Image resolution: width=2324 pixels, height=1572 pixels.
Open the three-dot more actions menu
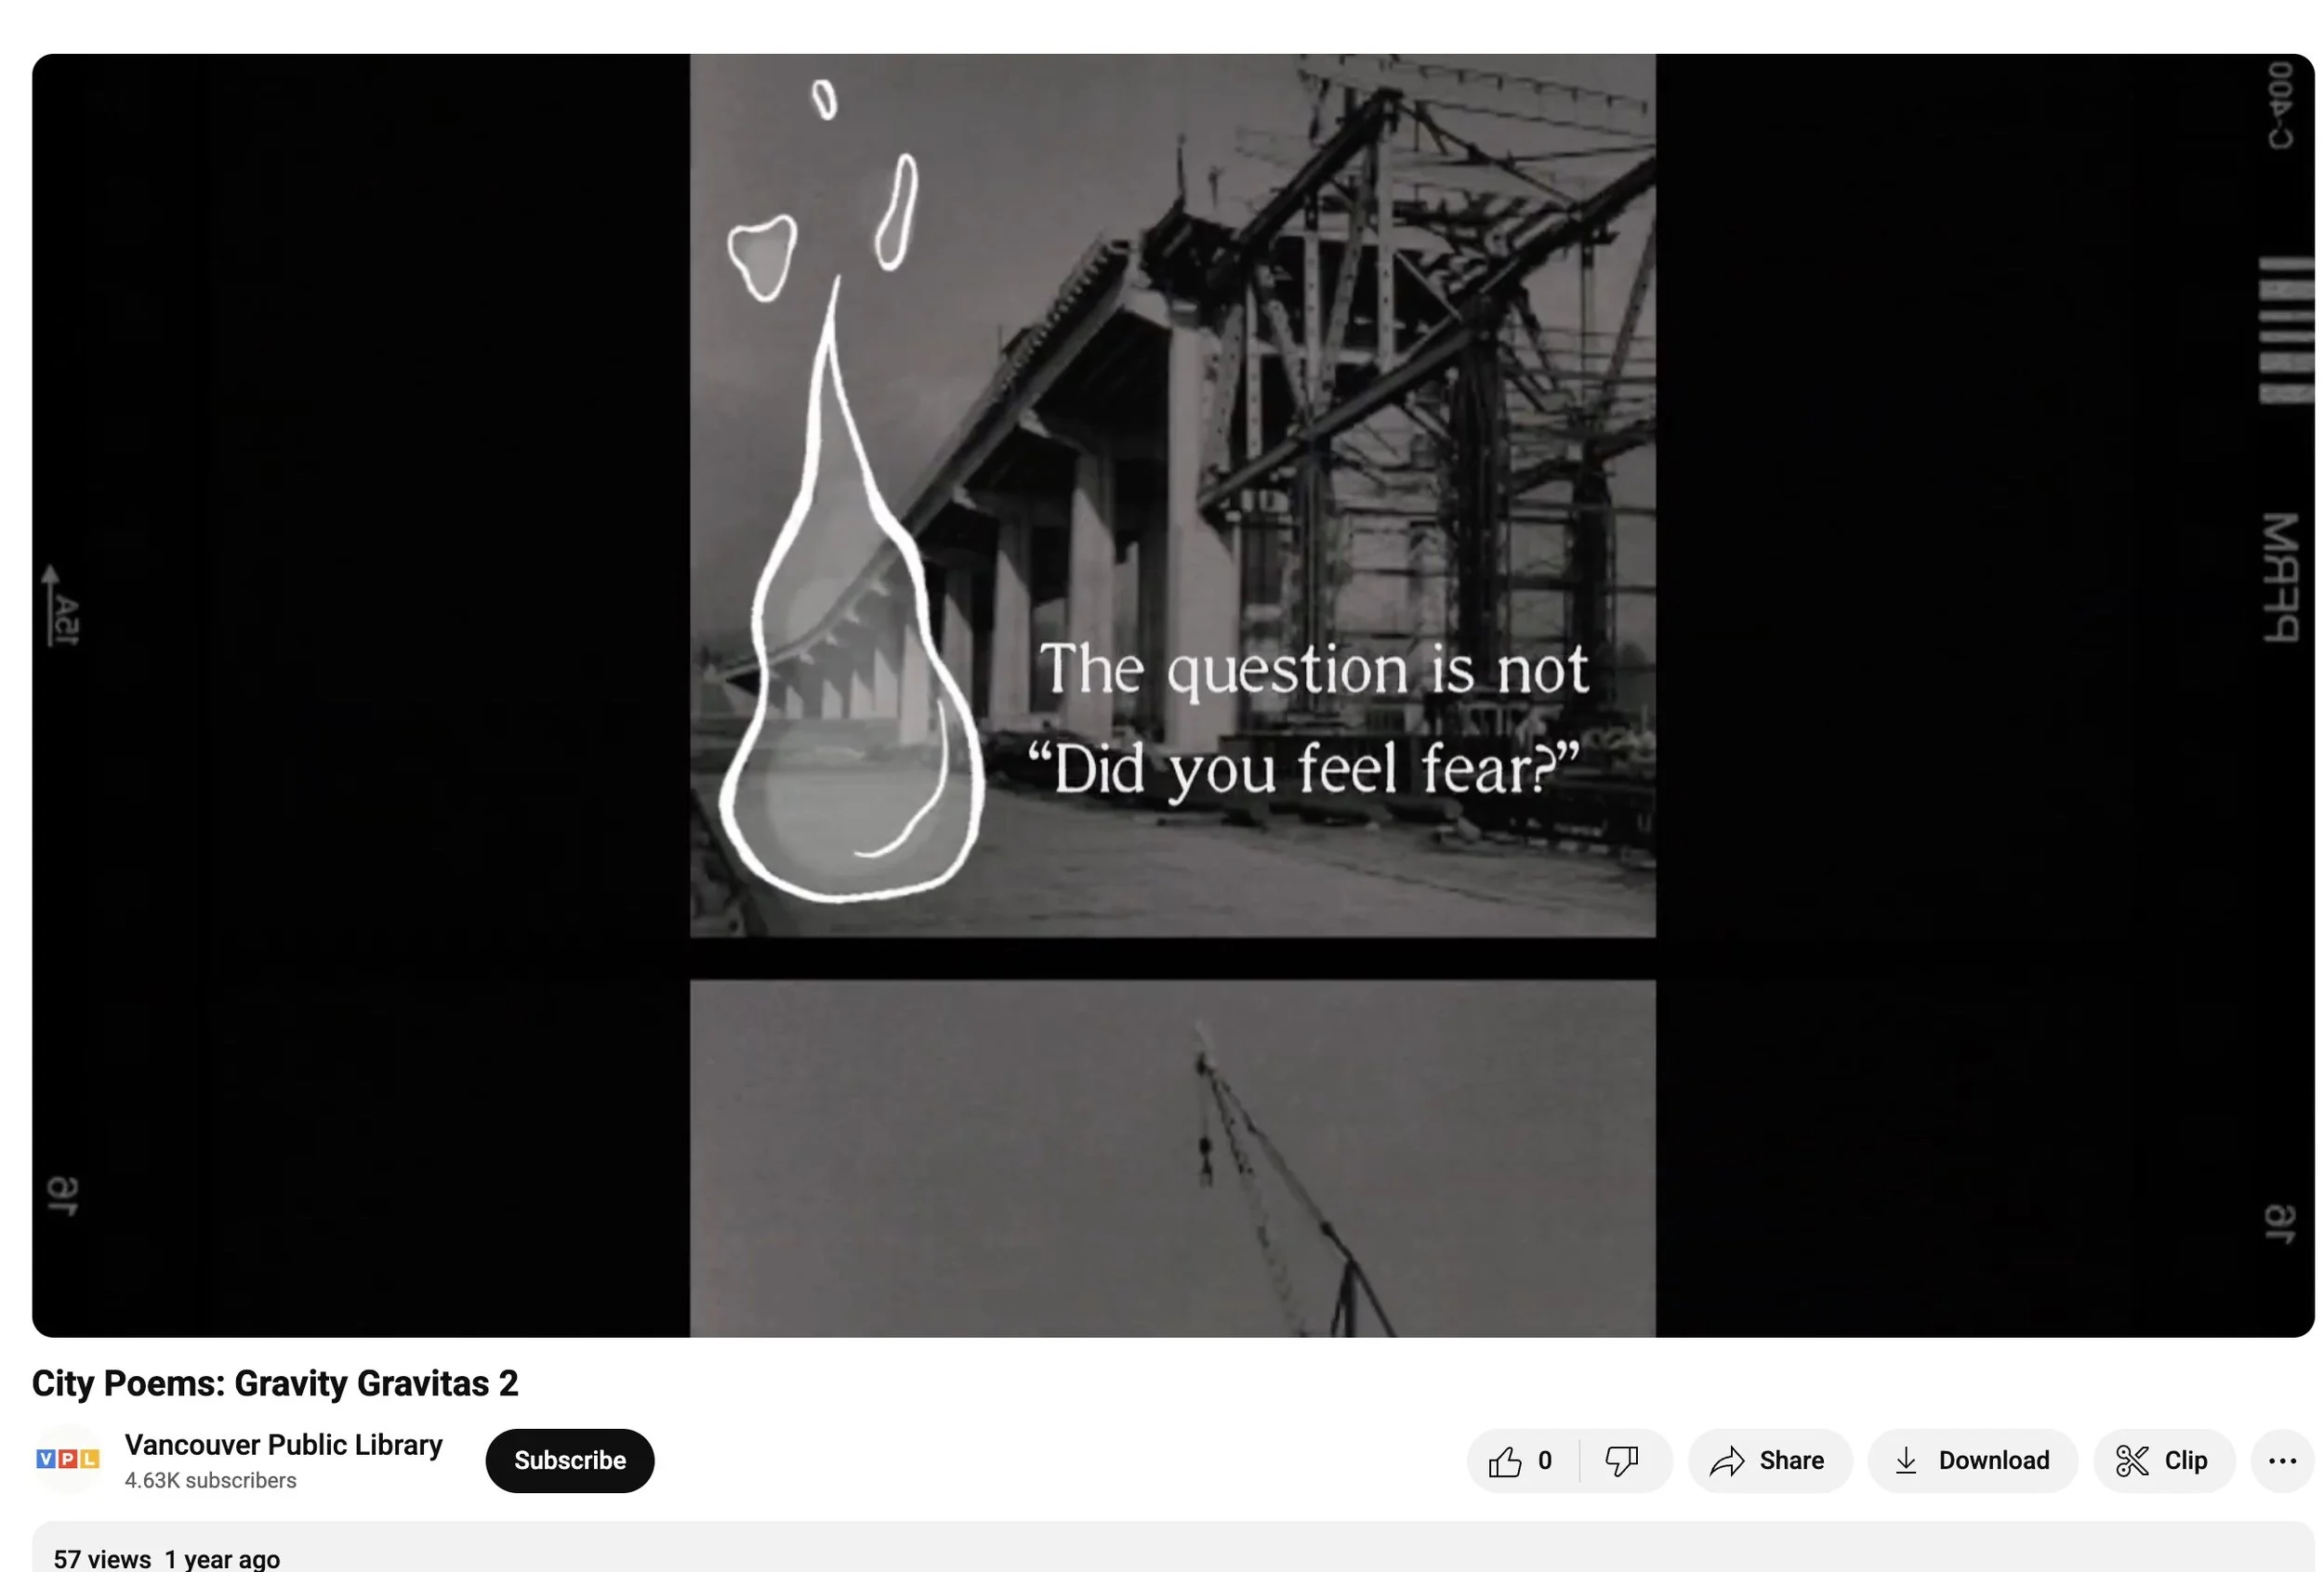coord(2282,1461)
